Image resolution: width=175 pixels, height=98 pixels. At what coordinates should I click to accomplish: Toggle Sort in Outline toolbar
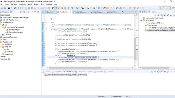tap(162, 16)
